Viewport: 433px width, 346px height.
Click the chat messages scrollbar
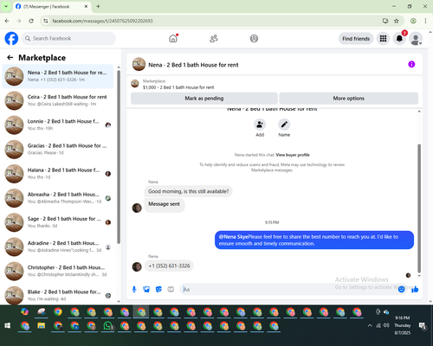419,208
